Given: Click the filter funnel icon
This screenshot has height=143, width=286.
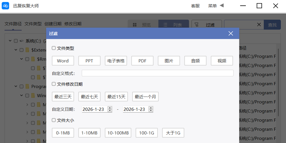Looking at the screenshot, I should [x=197, y=25].
